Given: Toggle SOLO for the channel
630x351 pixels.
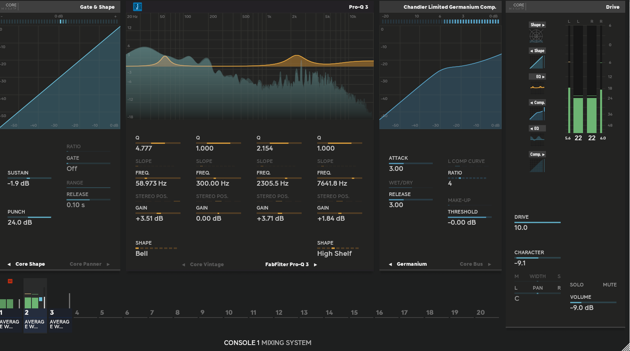Looking at the screenshot, I should click(577, 285).
